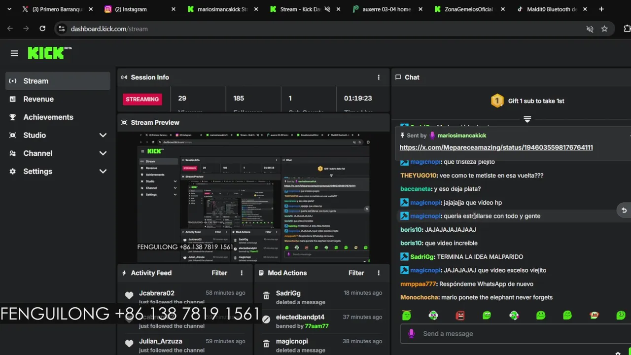Image resolution: width=631 pixels, height=355 pixels.
Task: Click SadriGg entry in Mod Actions
Action: pyautogui.click(x=322, y=297)
